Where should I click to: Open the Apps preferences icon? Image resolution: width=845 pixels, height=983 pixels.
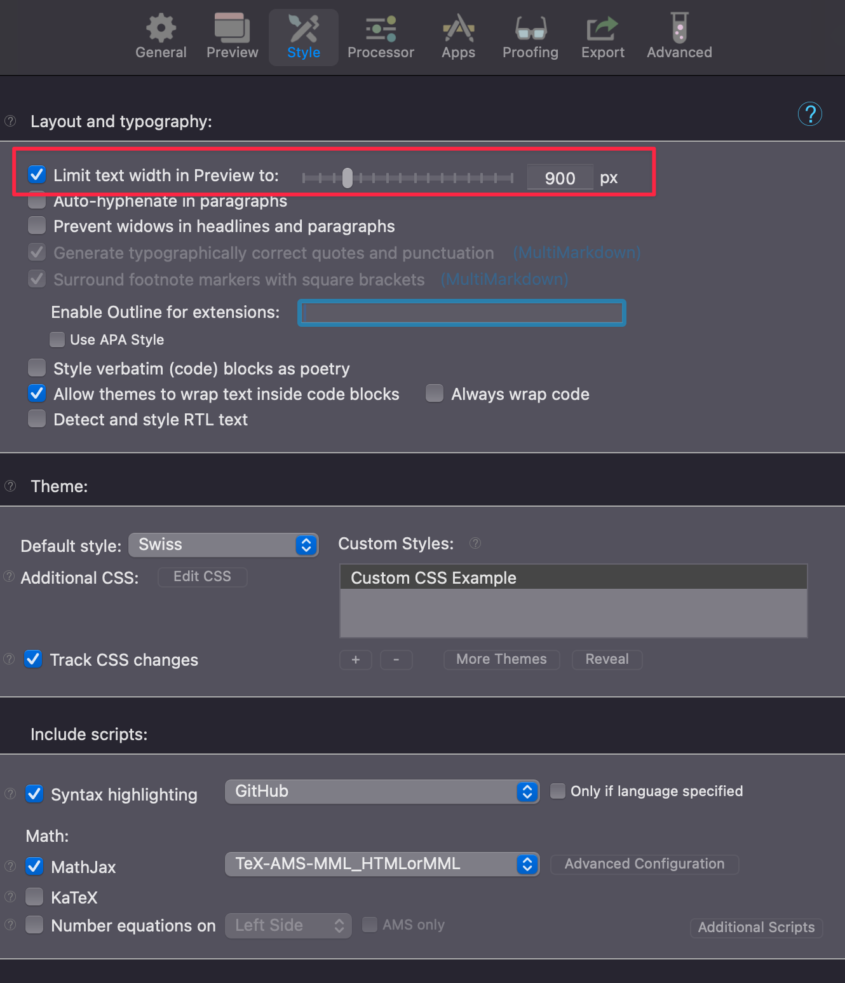click(458, 29)
